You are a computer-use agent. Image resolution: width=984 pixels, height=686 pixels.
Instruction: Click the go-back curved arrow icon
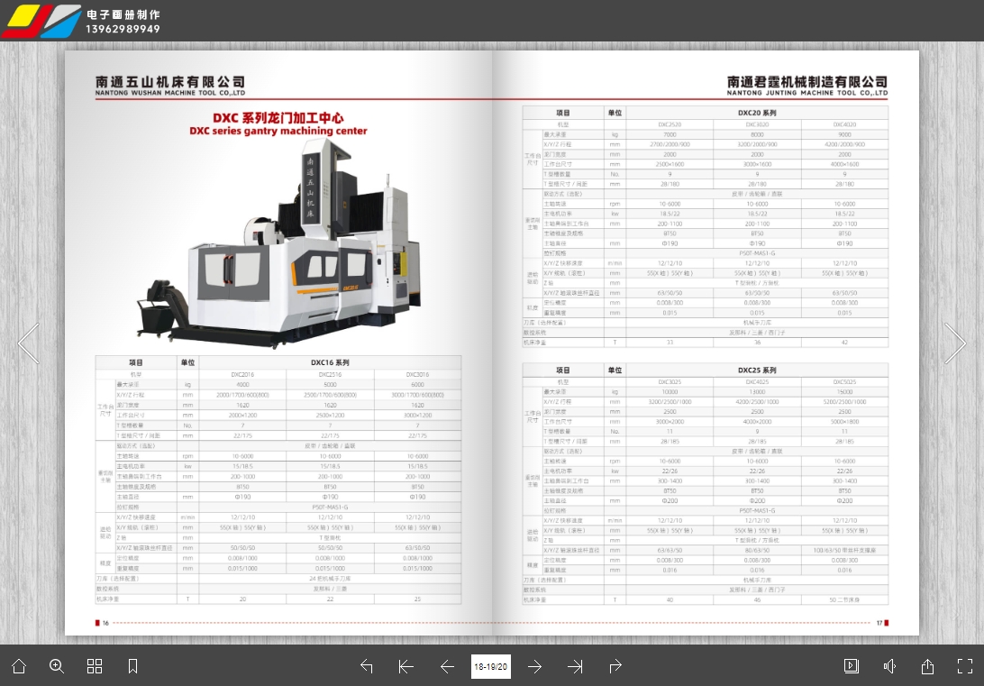[367, 666]
